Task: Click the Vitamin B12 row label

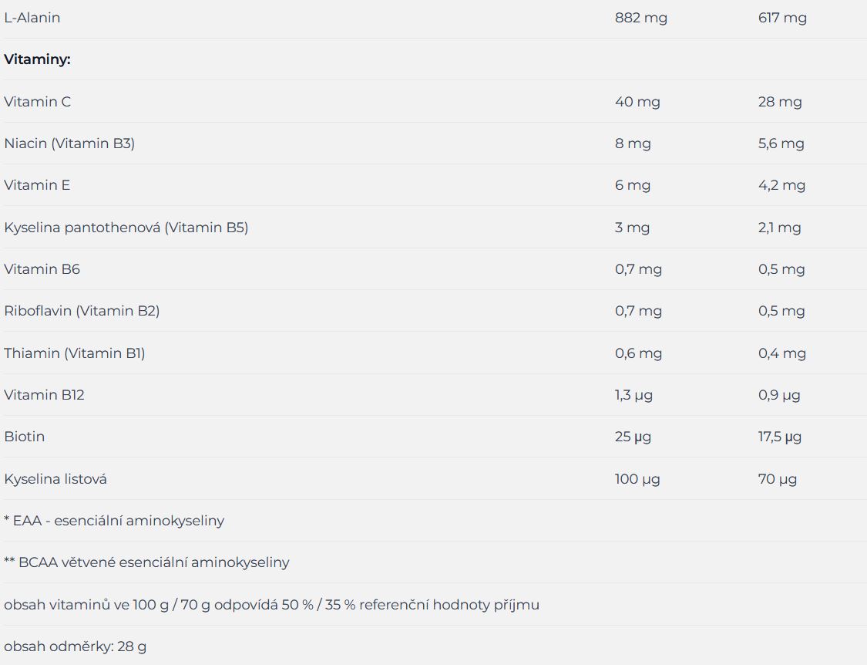Action: coord(44,395)
